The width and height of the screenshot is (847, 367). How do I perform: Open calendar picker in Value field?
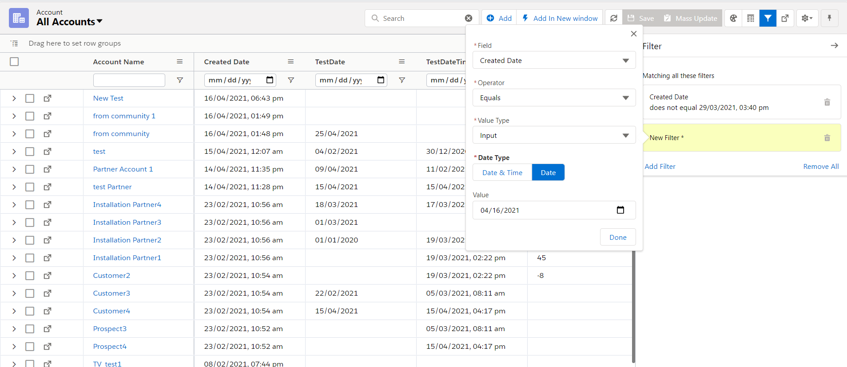(x=620, y=210)
